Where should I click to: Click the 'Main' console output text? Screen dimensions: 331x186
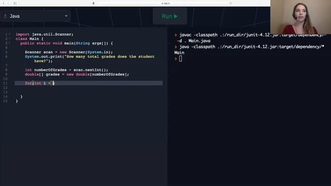coord(179,53)
